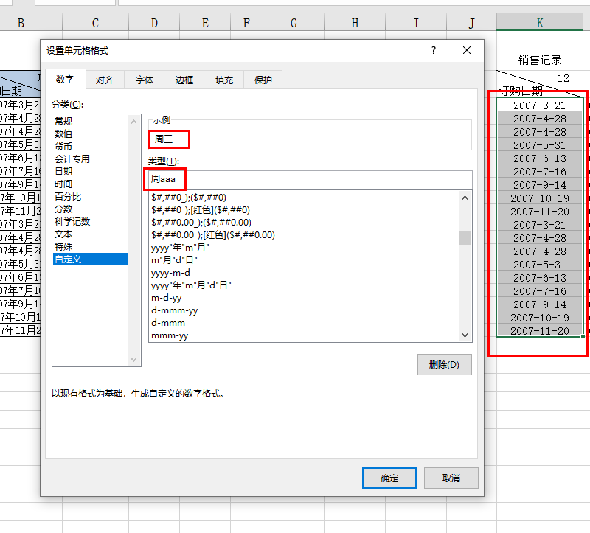This screenshot has height=533, width=590.
Task: Select 常规 in the category list
Action: [63, 121]
